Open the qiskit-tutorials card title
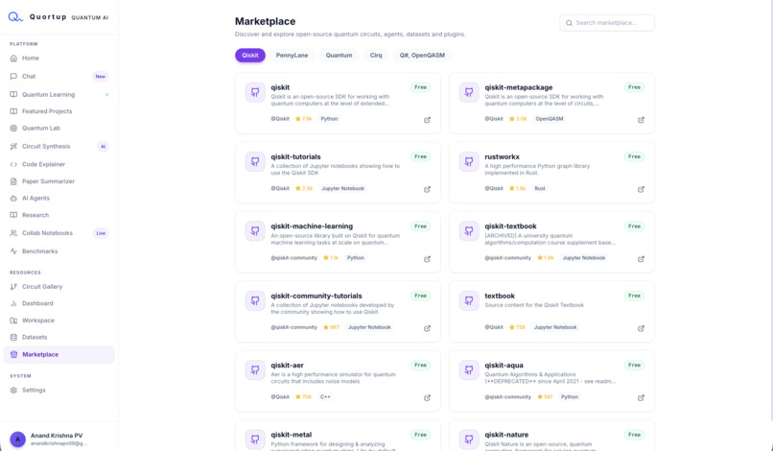 (x=295, y=157)
